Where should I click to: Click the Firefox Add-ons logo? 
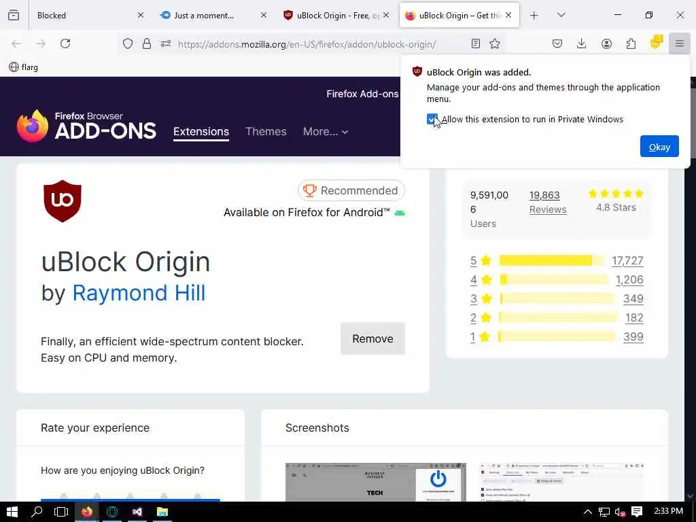tap(86, 126)
